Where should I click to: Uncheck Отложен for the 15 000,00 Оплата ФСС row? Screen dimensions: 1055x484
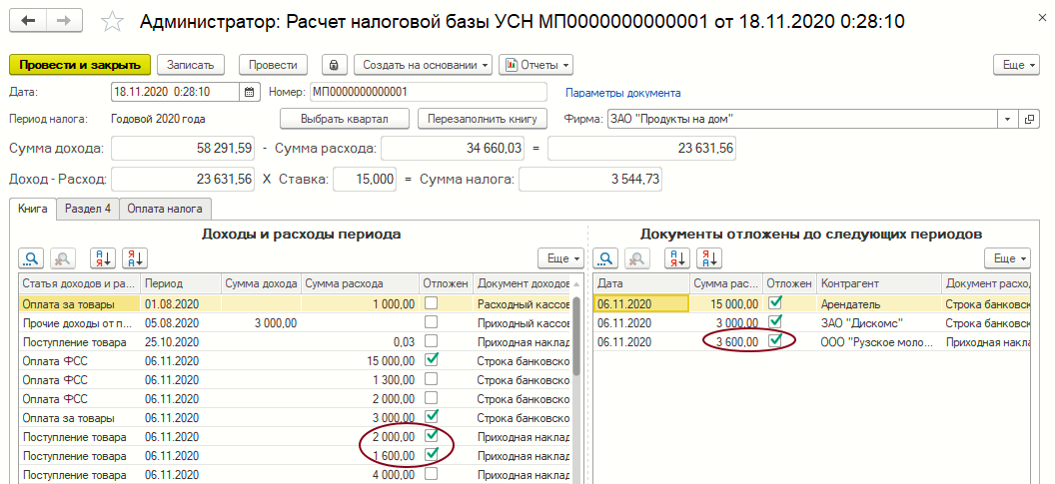432,359
